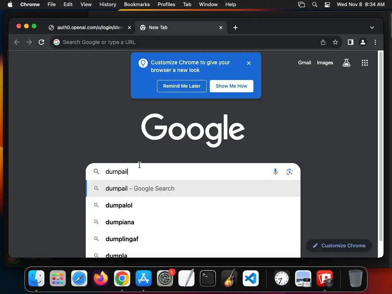Open TextEdit from the Dock
392x294 pixels.
click(186, 278)
